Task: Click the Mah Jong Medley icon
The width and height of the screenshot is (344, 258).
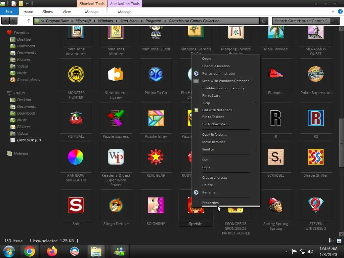Action: tap(116, 32)
